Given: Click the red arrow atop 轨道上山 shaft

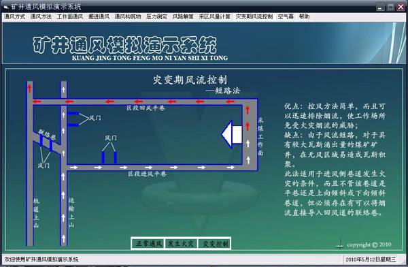Looking at the screenshot, I should [30, 88].
